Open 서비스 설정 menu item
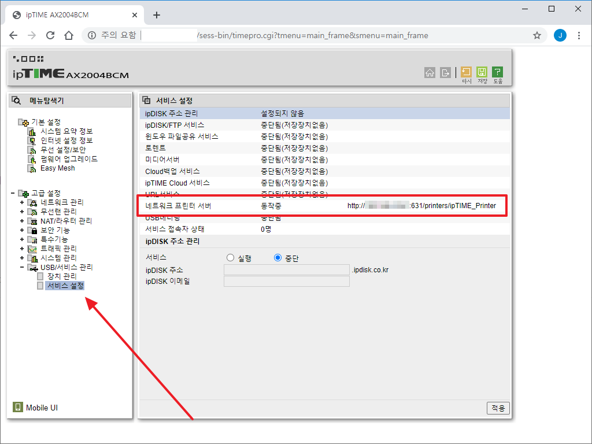This screenshot has height=444, width=592. click(65, 286)
